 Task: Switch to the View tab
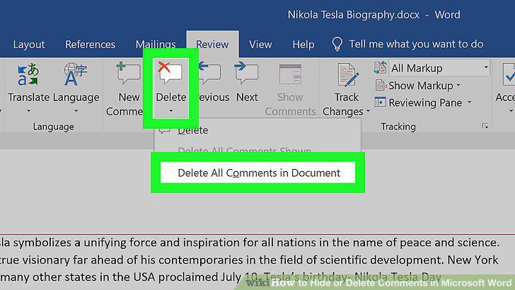(260, 45)
